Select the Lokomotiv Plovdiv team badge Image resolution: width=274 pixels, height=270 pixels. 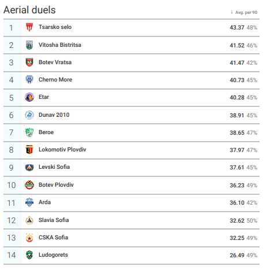click(x=29, y=150)
